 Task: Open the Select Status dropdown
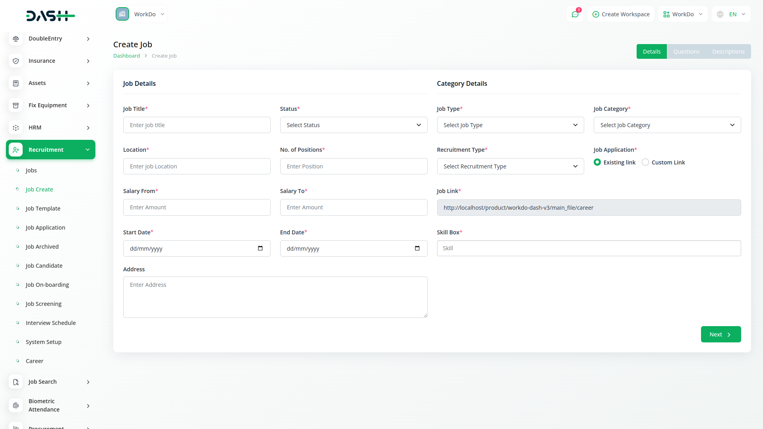[x=353, y=125]
